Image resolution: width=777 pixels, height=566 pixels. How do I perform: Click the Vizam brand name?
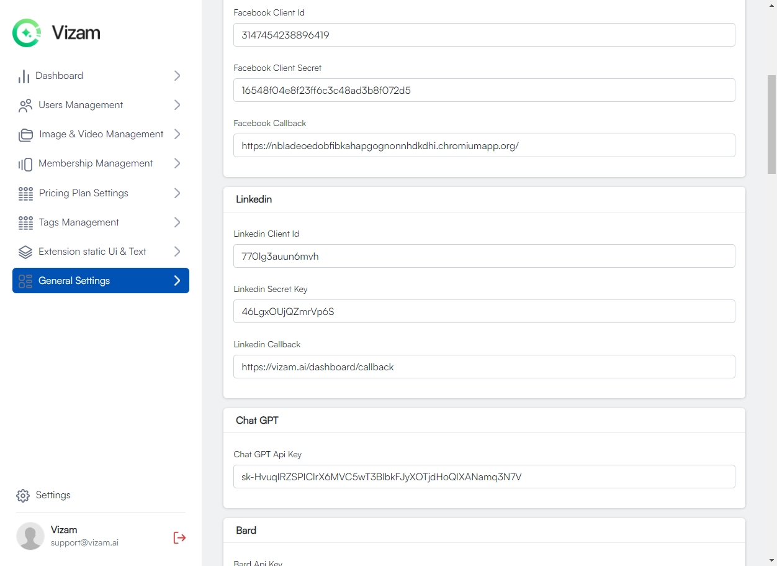pos(76,33)
